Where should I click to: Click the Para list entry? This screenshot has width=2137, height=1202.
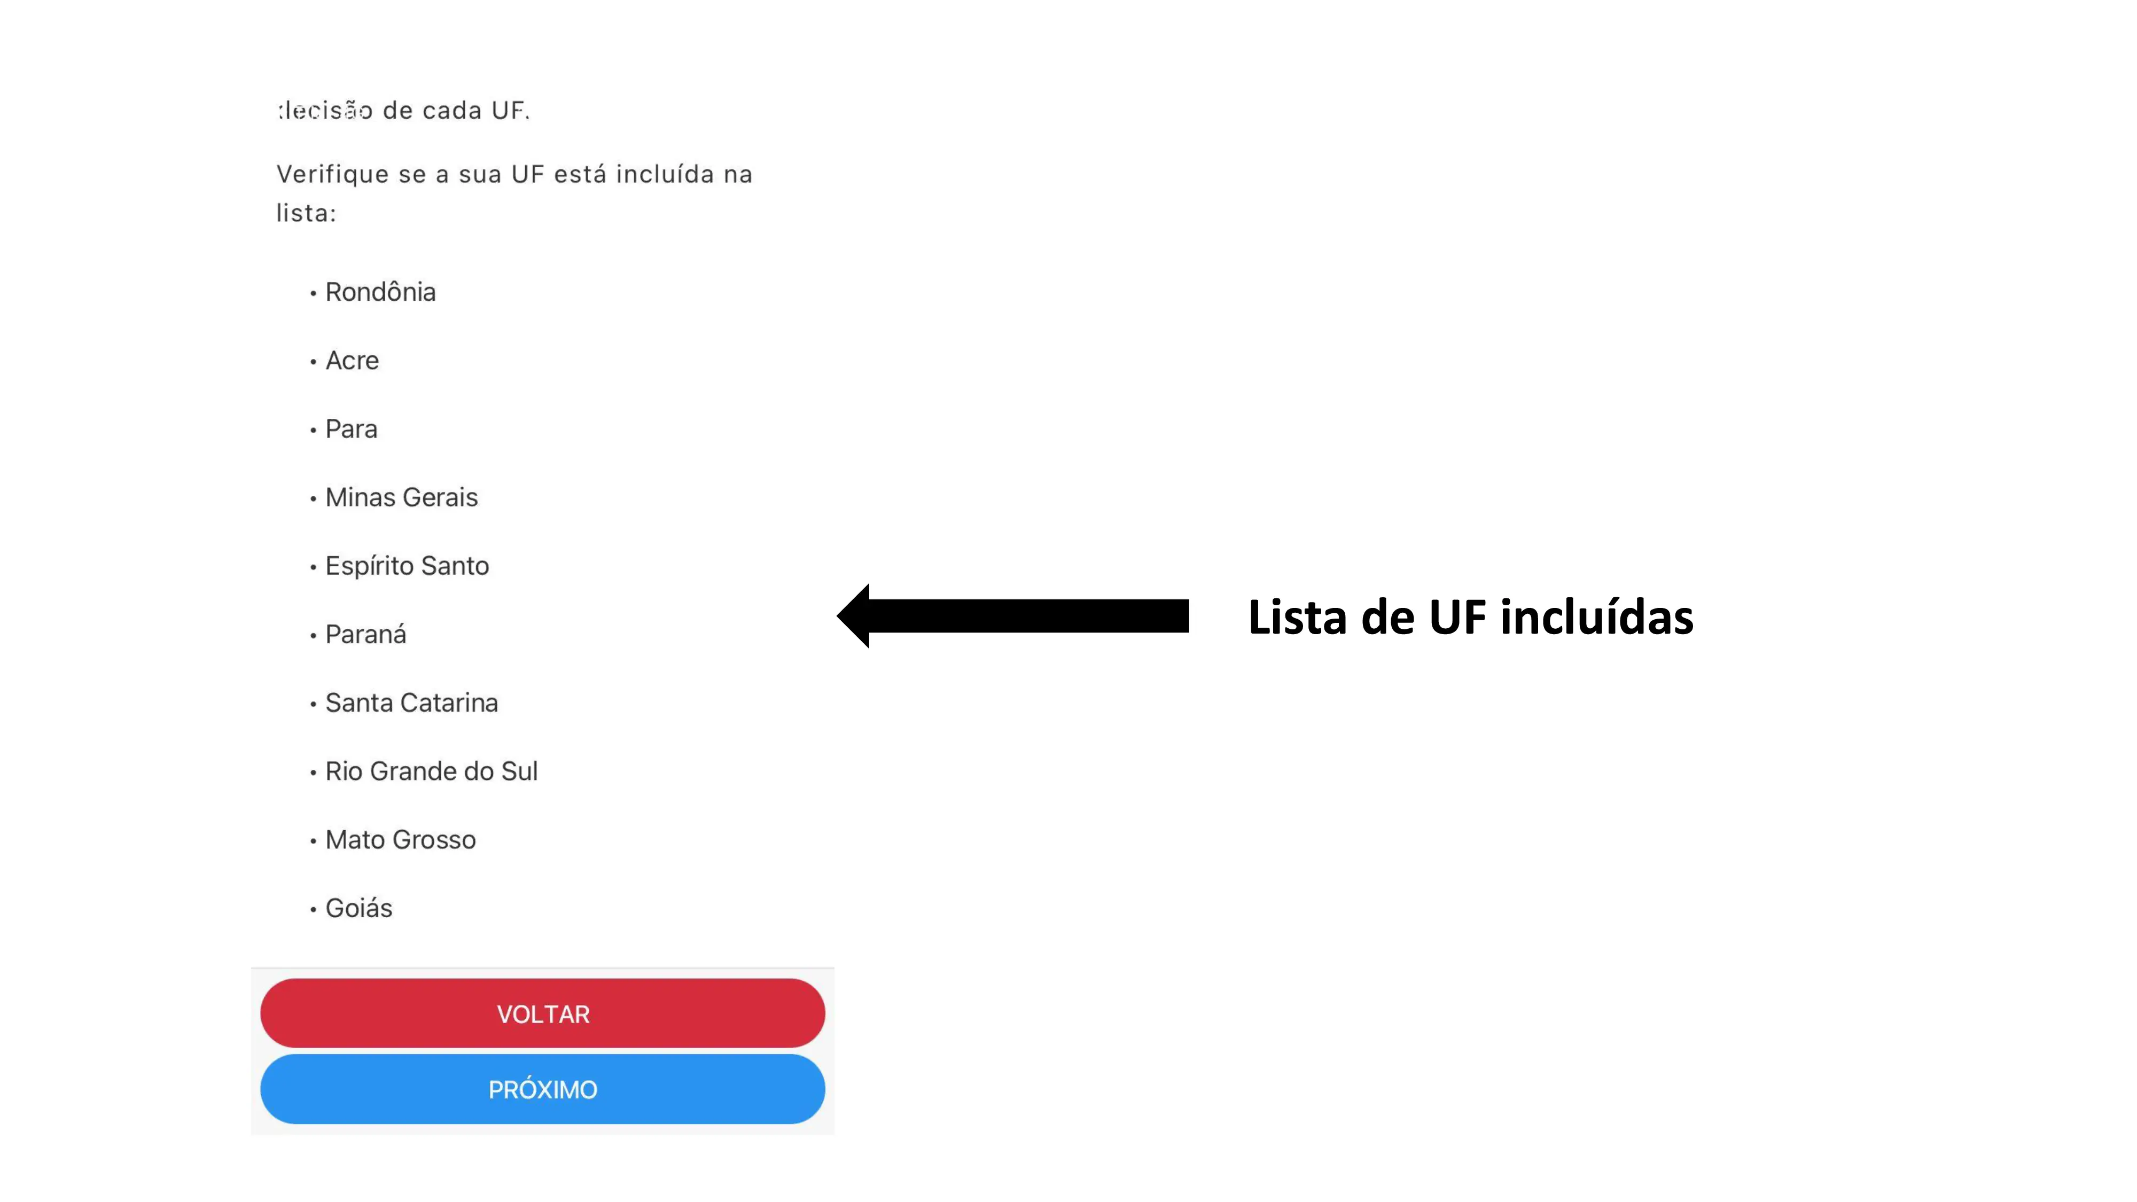(x=351, y=429)
